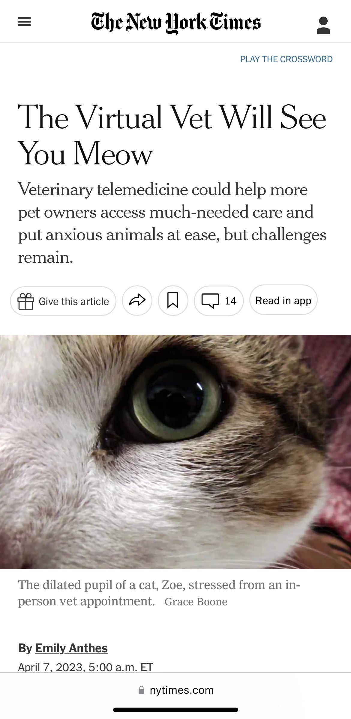
Task: View the 14 comments count
Action: (231, 301)
